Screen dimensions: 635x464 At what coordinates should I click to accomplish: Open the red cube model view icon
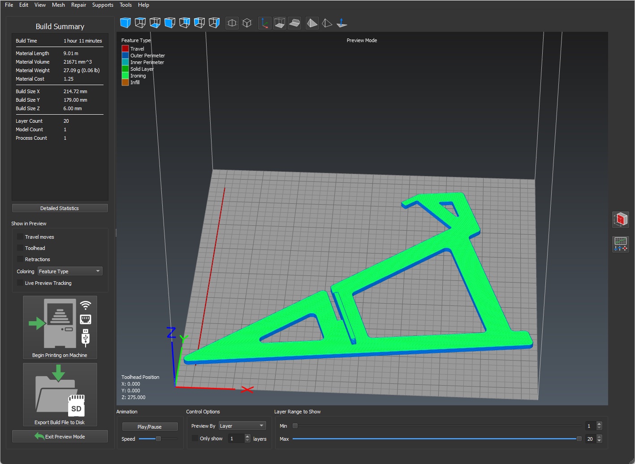tap(621, 219)
